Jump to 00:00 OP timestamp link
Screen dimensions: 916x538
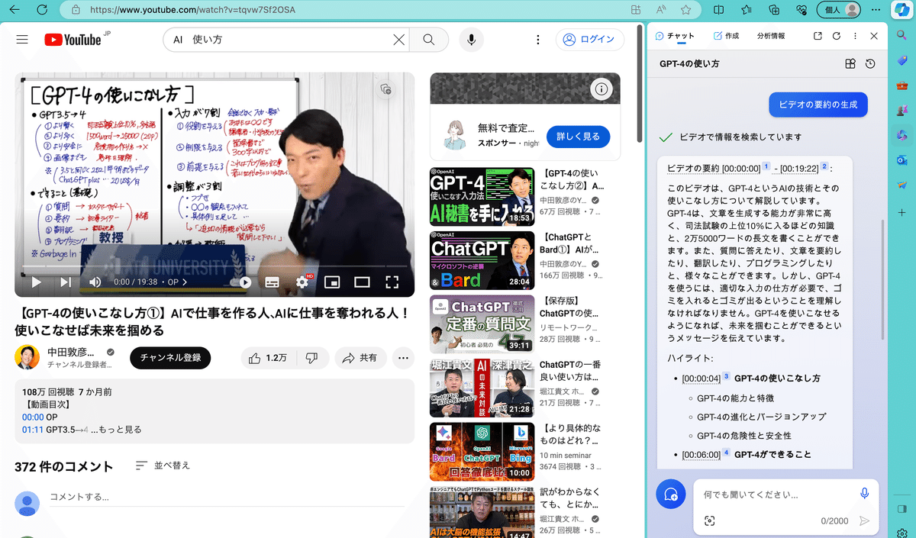pos(33,417)
